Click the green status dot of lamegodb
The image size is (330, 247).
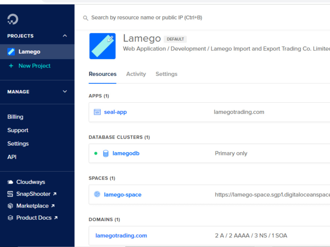click(96, 153)
